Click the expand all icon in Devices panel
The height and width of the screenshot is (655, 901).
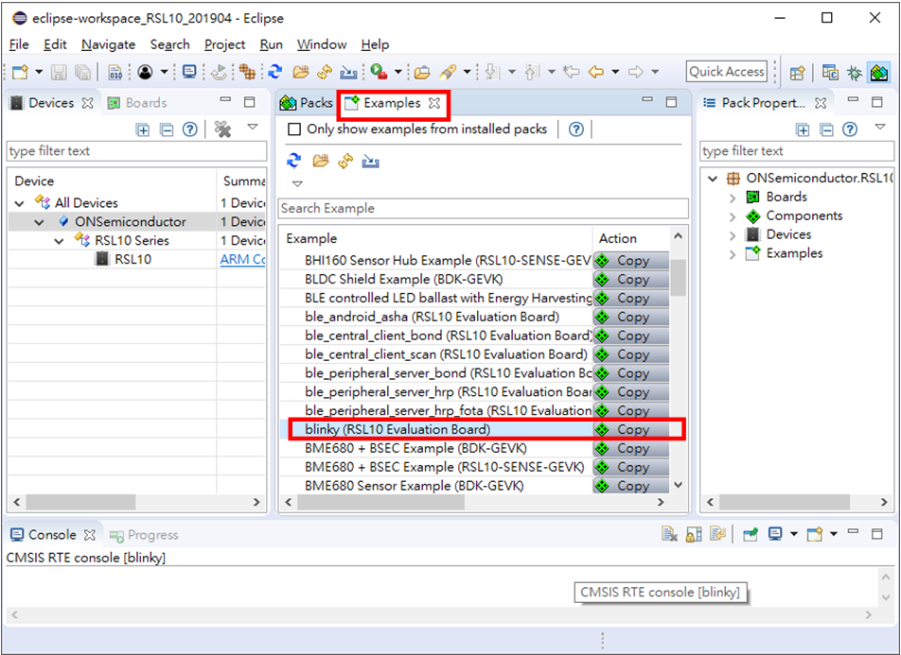point(143,129)
